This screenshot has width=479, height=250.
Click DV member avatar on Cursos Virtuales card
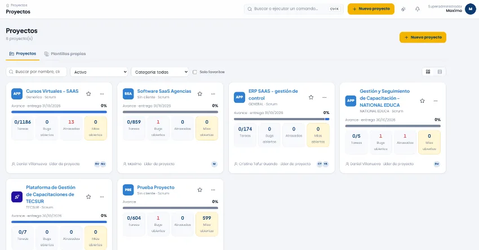click(97, 164)
